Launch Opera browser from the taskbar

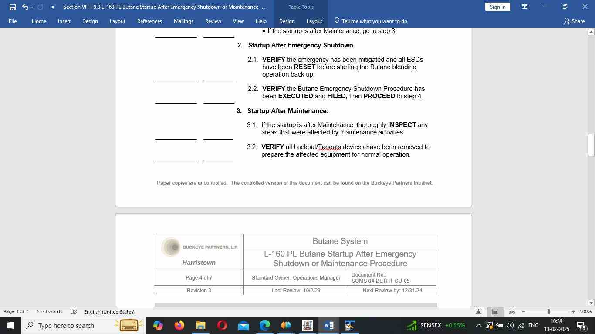(x=222, y=325)
